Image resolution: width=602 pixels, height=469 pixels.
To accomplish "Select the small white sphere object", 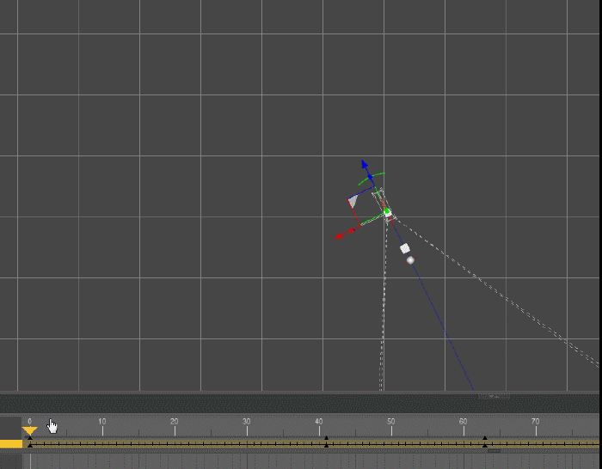I will click(410, 259).
